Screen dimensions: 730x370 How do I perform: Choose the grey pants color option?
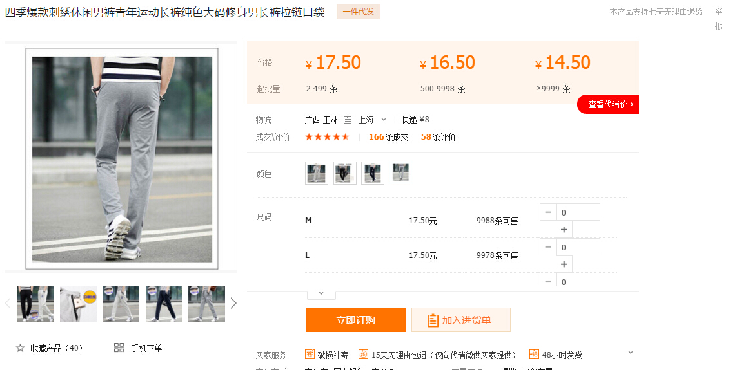tap(400, 172)
